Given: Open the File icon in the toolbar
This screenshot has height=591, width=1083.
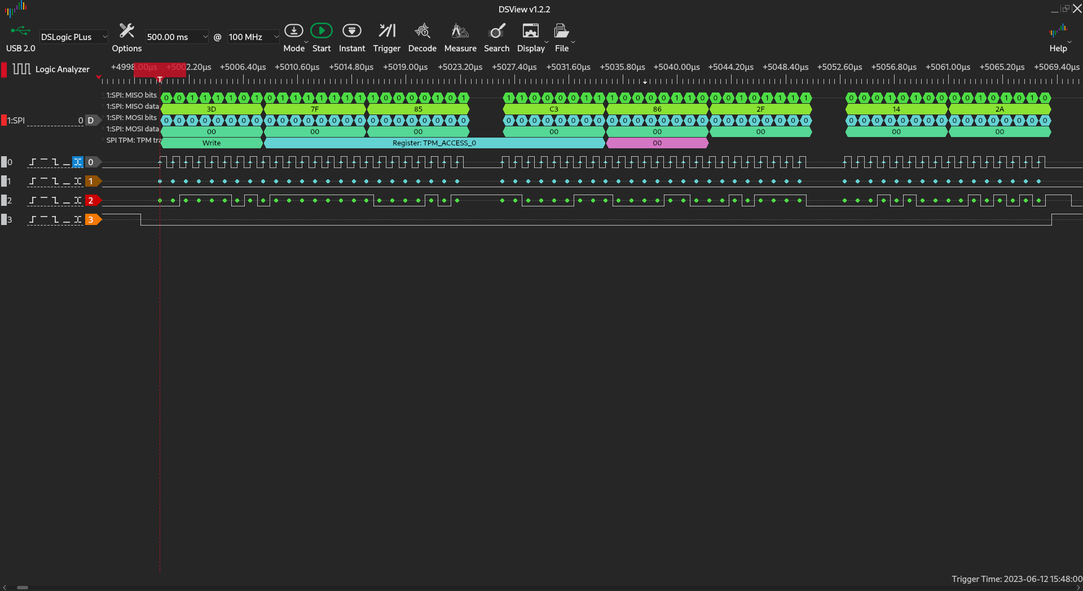Looking at the screenshot, I should coord(562,30).
